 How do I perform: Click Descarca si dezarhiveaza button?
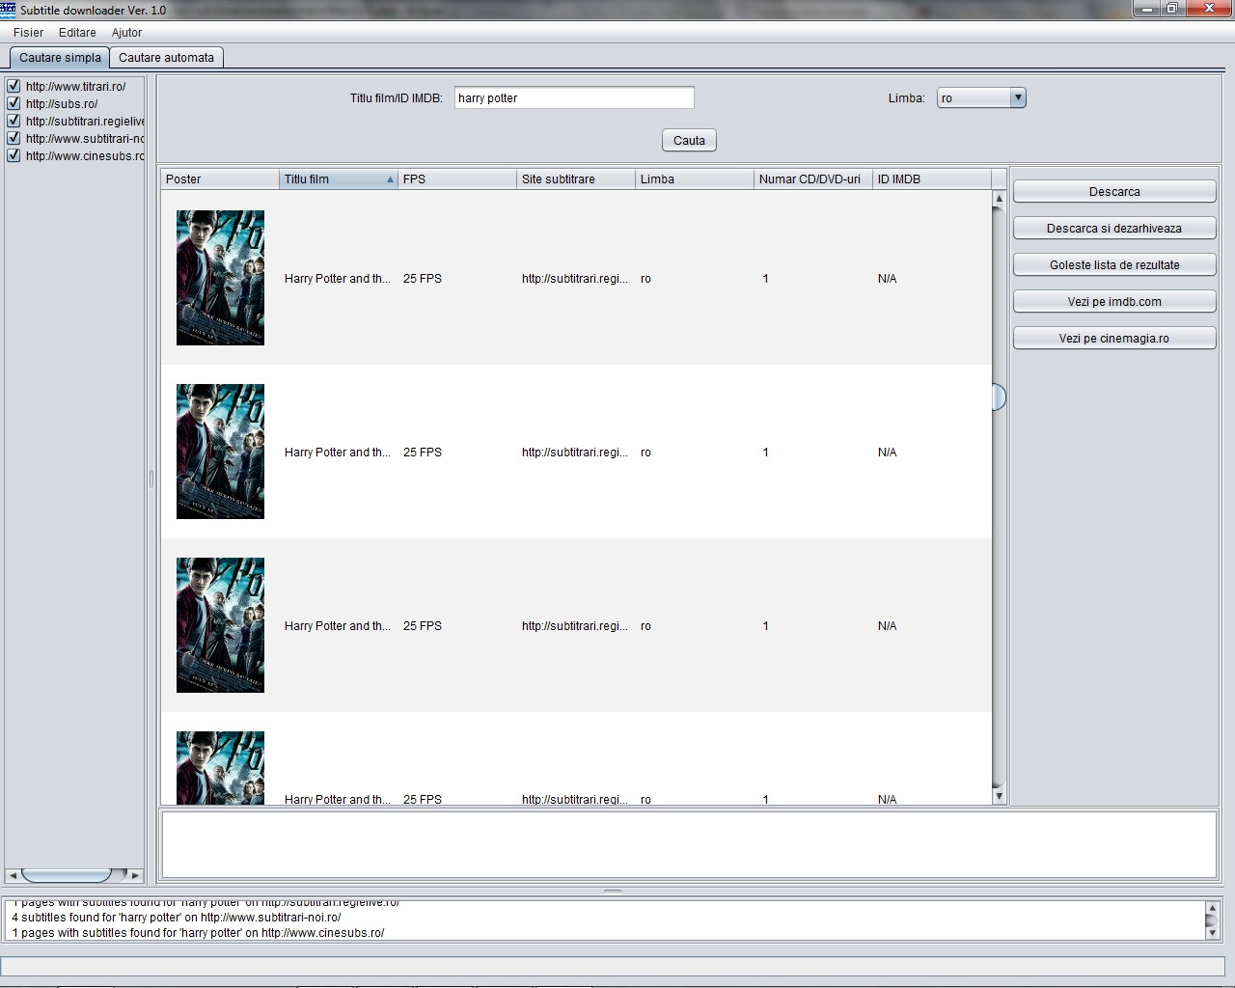1114,229
